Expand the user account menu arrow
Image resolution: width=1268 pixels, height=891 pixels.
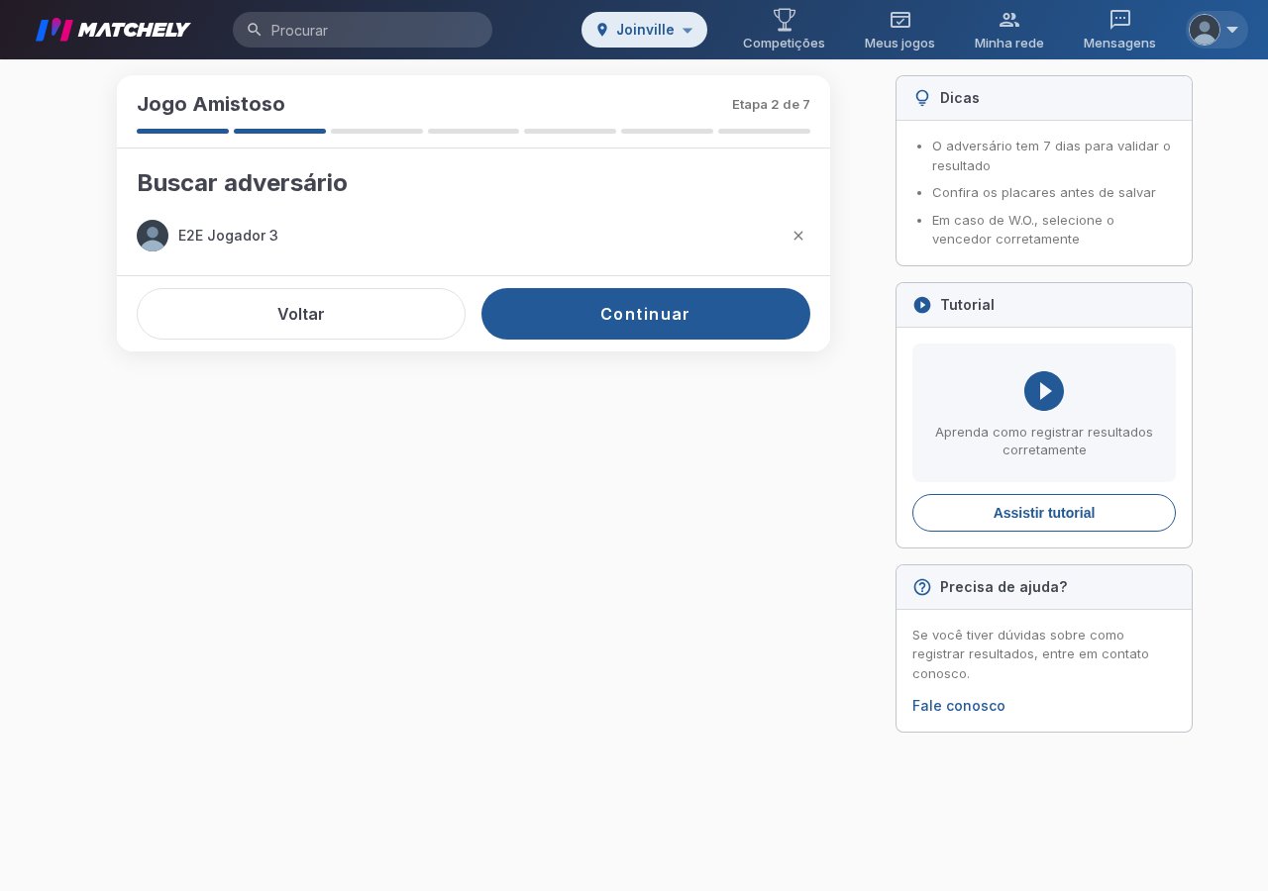tap(1232, 30)
